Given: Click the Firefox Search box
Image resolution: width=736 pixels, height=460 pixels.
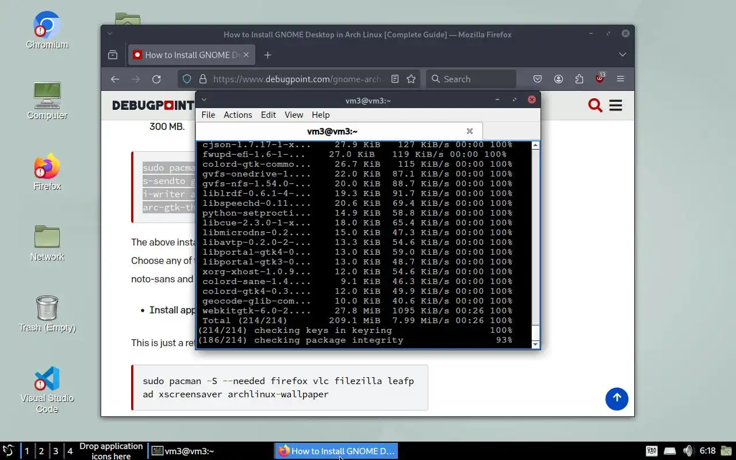Looking at the screenshot, I should tap(471, 79).
